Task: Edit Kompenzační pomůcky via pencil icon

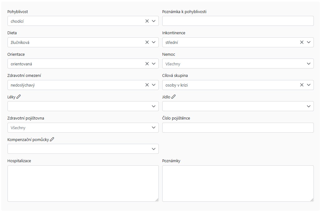Action: click(x=52, y=139)
